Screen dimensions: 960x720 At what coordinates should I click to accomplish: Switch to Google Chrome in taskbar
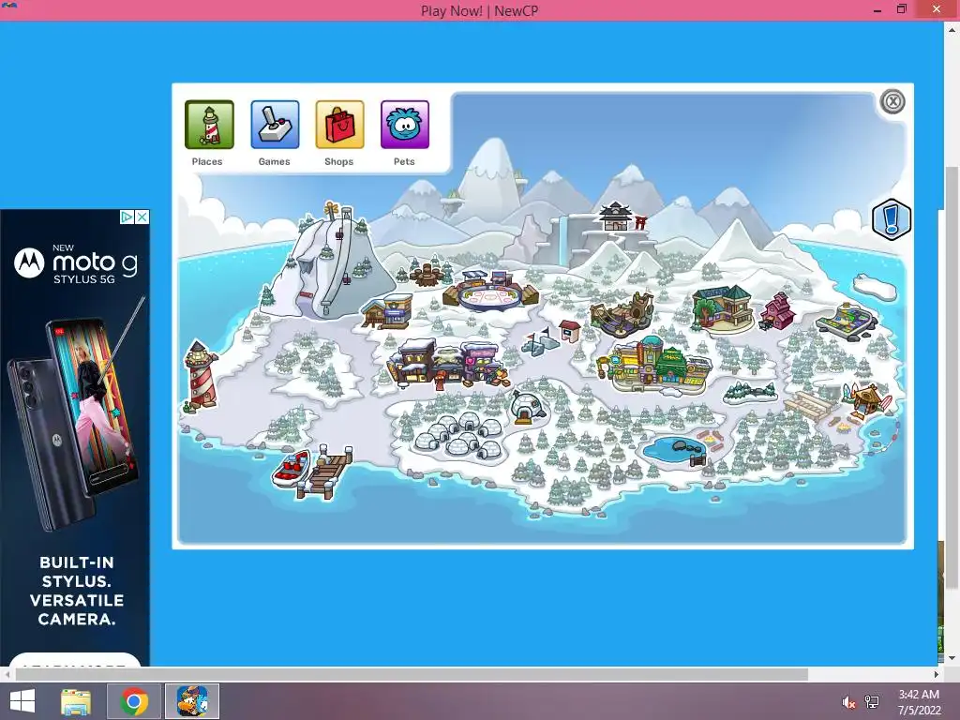pyautogui.click(x=134, y=701)
